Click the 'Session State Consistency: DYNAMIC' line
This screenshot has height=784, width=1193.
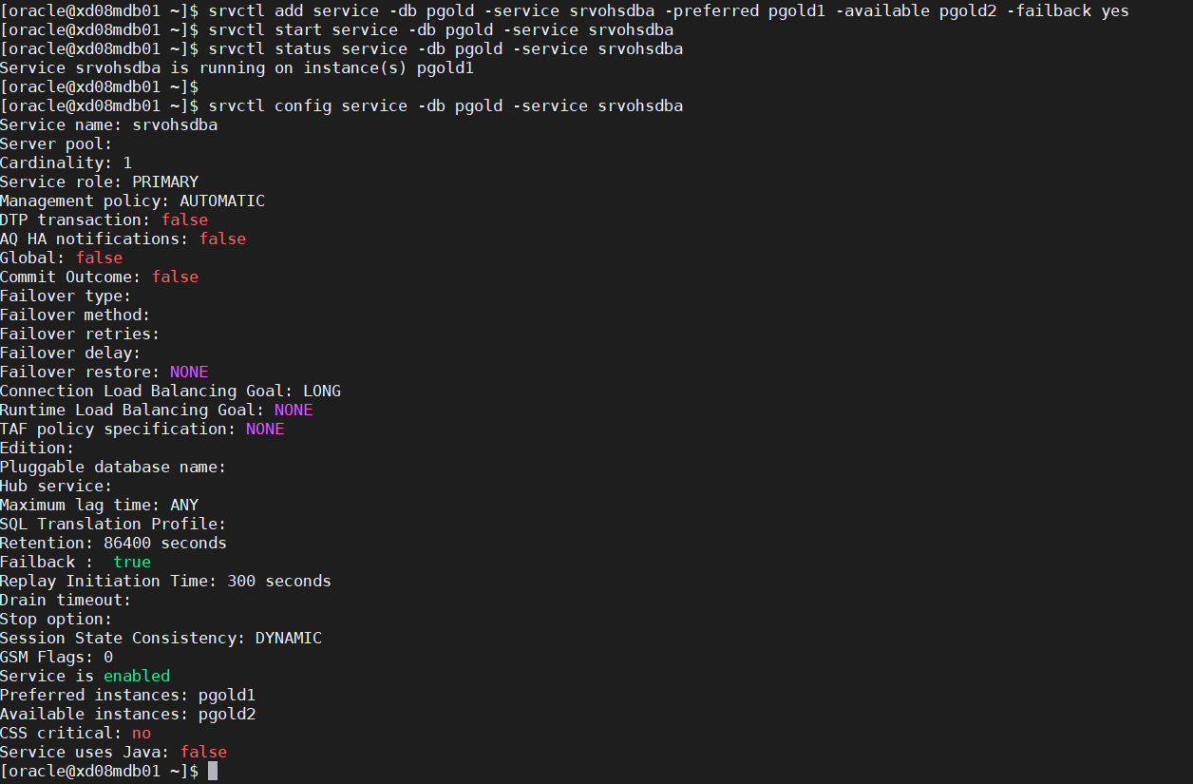(x=161, y=638)
